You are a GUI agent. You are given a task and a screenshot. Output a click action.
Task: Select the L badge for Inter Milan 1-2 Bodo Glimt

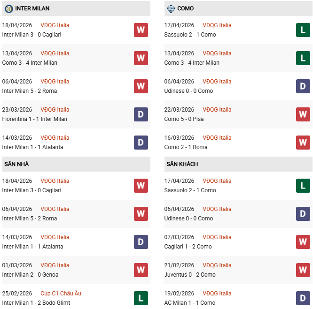pos(141,298)
